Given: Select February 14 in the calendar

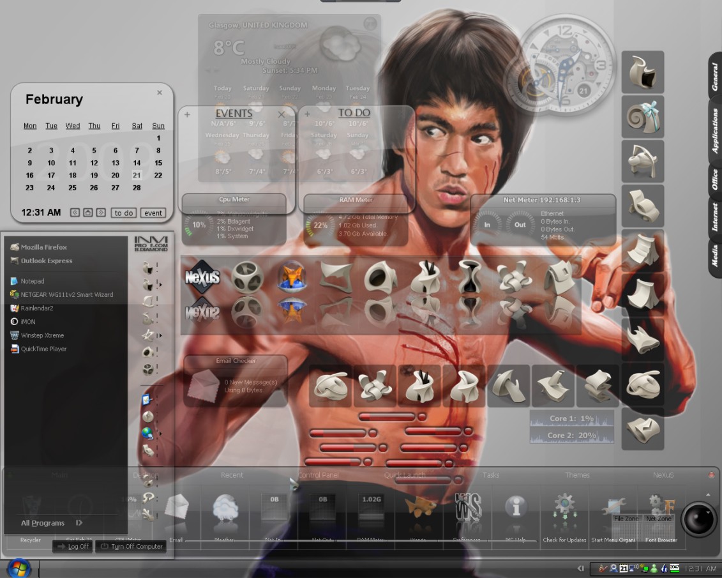Looking at the screenshot, I should pos(137,163).
